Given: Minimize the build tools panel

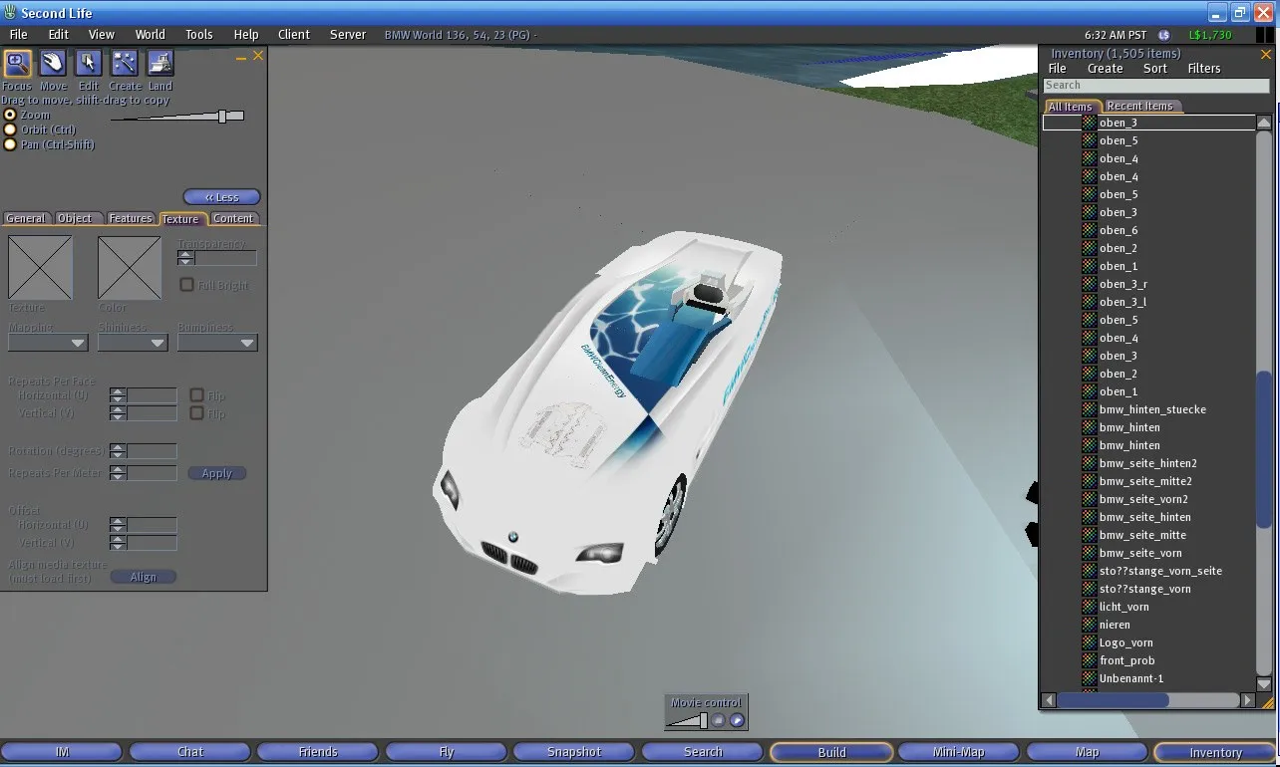Looking at the screenshot, I should coord(241,57).
